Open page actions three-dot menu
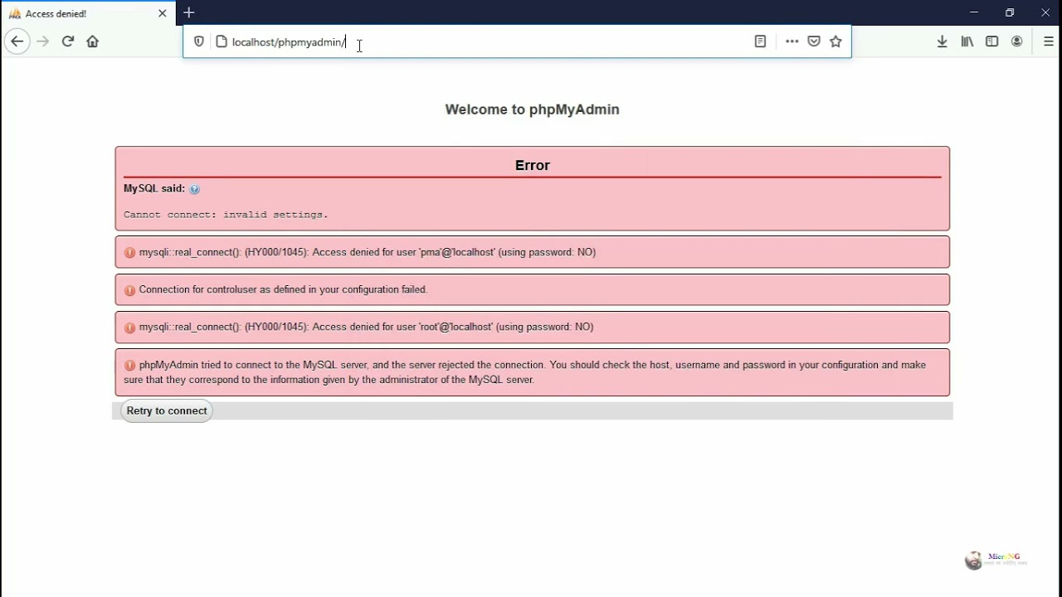The image size is (1062, 597). (x=792, y=41)
